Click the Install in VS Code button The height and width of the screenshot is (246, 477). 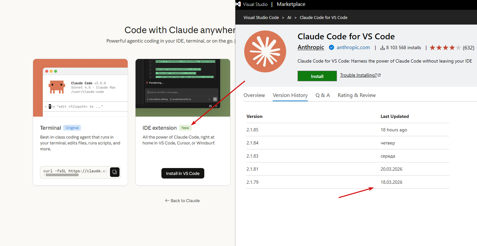(183, 173)
